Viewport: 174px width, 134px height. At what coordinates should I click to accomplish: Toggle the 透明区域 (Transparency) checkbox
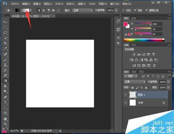147,10
